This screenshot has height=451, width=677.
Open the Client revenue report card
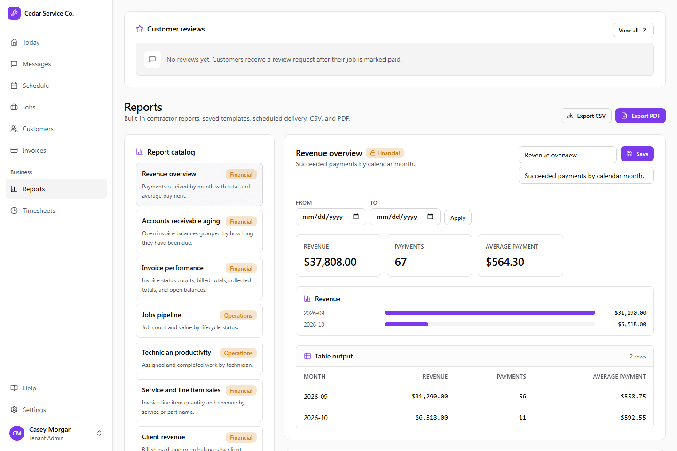point(199,439)
